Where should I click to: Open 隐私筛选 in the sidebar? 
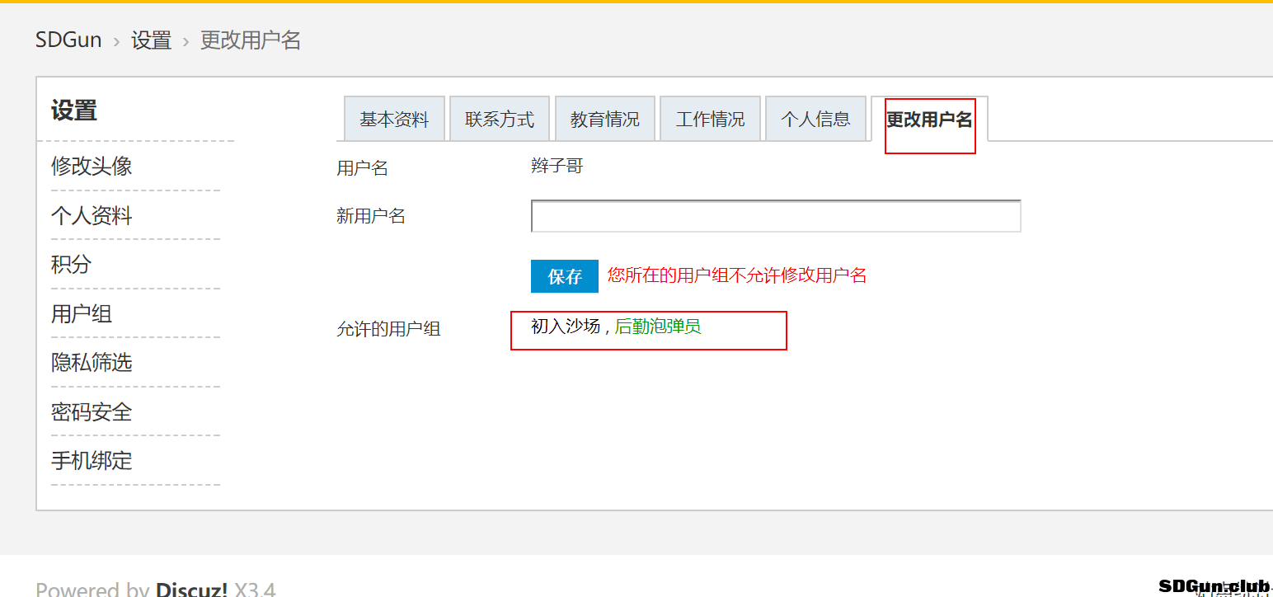coord(92,363)
